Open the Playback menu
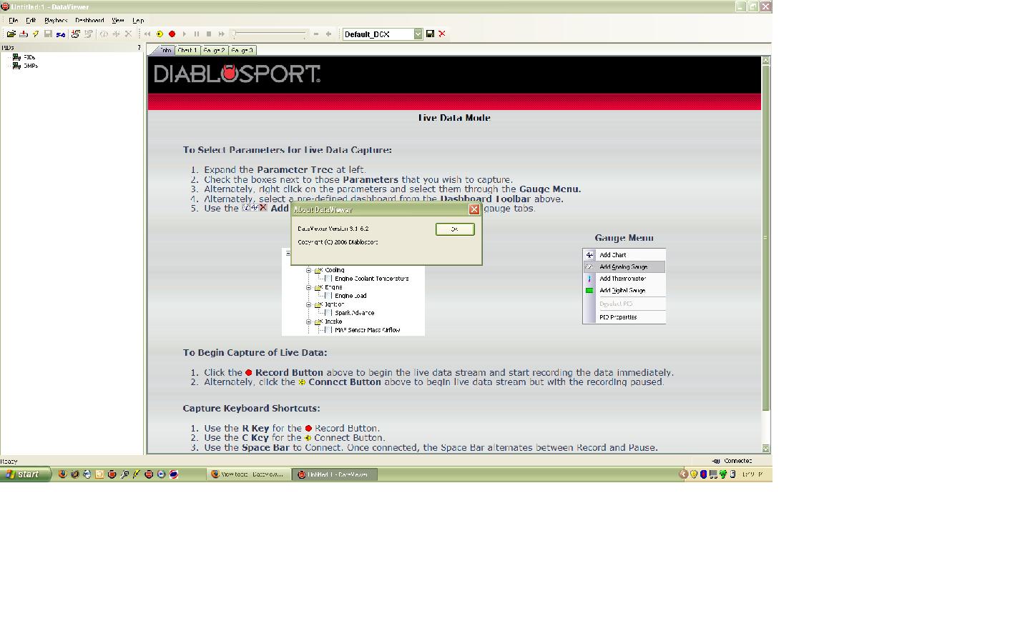Image resolution: width=1030 pixels, height=643 pixels. 56,21
